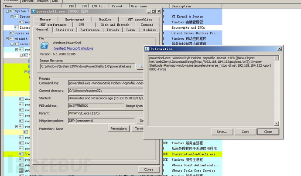Open the Comment tab

[147, 24]
